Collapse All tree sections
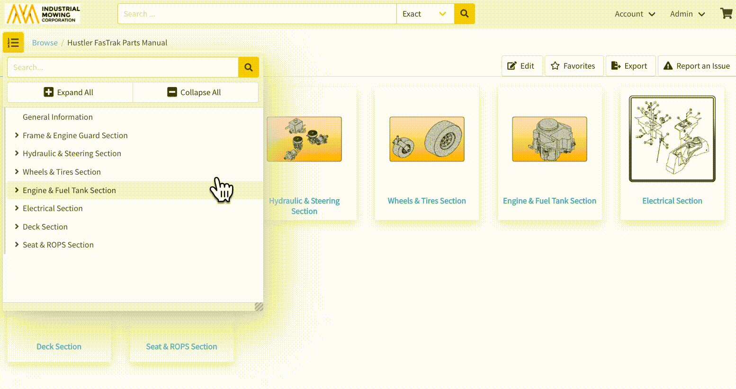736x389 pixels. point(194,92)
